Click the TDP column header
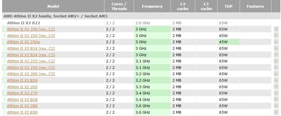The image size is (281, 116). point(229,6)
